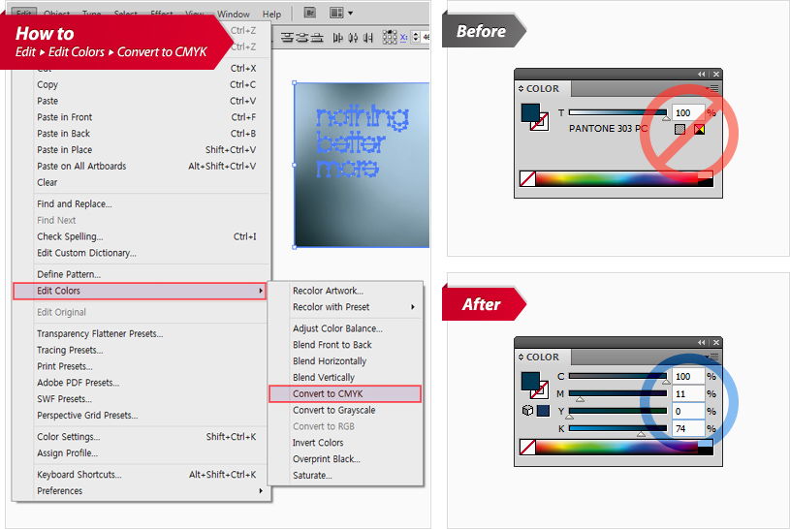Image resolution: width=790 pixels, height=529 pixels.
Task: Select Convert to Grayscale menu item
Action: pyautogui.click(x=333, y=410)
